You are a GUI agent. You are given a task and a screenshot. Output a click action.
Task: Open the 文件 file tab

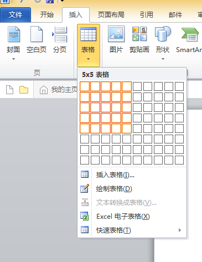tap(15, 15)
